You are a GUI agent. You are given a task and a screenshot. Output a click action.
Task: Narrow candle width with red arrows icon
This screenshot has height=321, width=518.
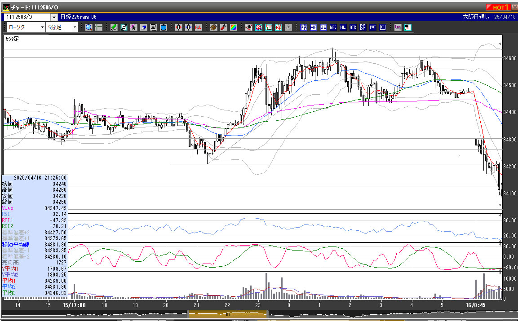click(x=179, y=27)
